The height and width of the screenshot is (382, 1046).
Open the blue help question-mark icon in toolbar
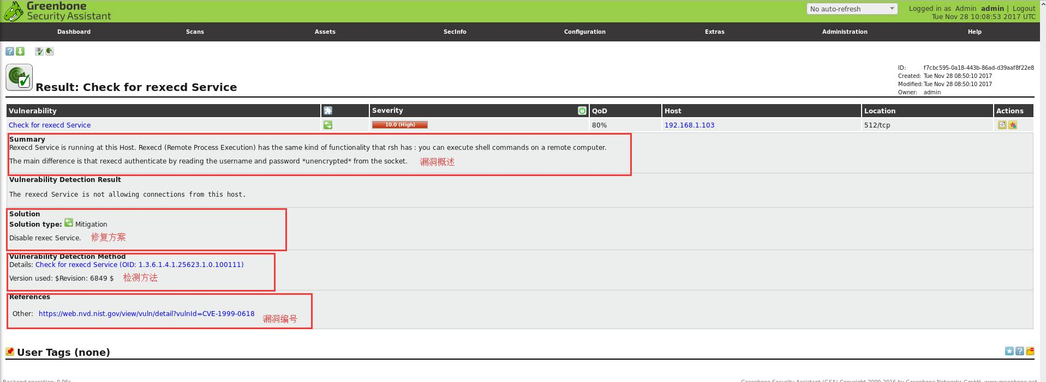[10, 51]
